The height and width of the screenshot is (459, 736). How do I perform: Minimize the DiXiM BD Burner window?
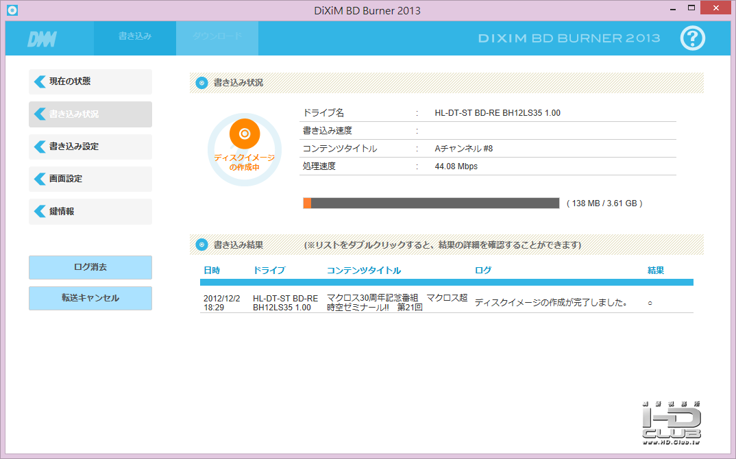click(x=673, y=9)
